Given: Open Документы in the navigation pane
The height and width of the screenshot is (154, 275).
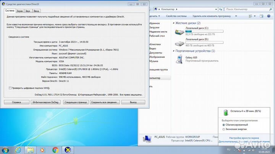Looking at the screenshot, I should pyautogui.click(x=155, y=53).
